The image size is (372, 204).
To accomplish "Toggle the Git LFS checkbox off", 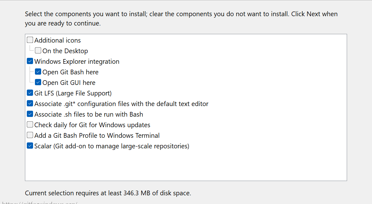I will (x=30, y=93).
